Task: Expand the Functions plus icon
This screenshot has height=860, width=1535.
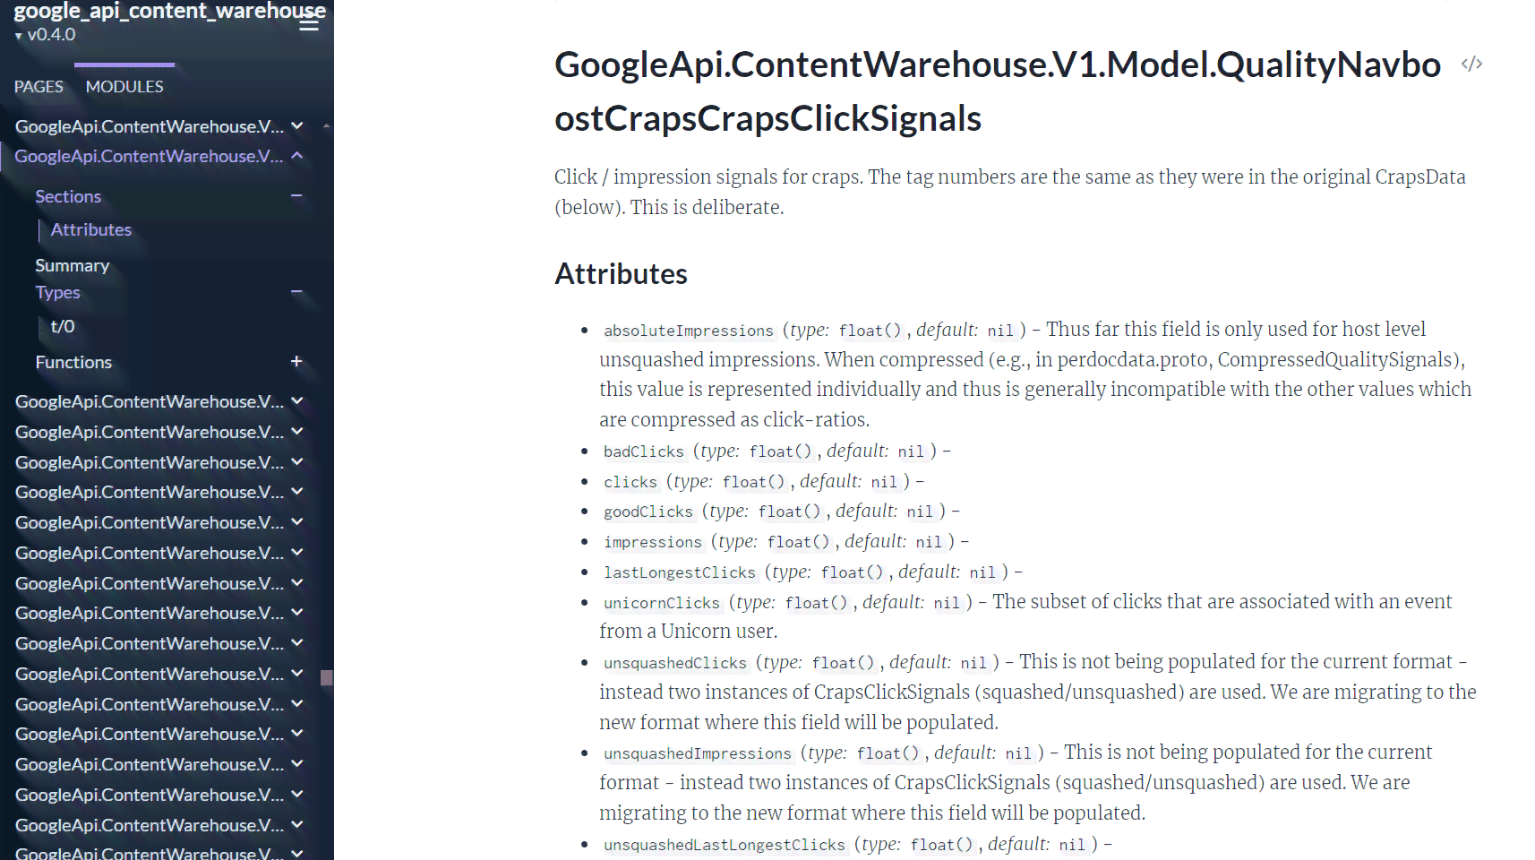Action: 296,361
